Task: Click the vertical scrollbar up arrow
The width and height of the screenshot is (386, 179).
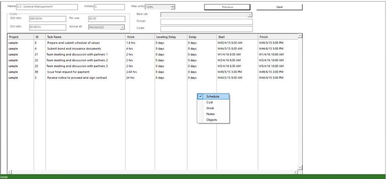Action: 300,36
